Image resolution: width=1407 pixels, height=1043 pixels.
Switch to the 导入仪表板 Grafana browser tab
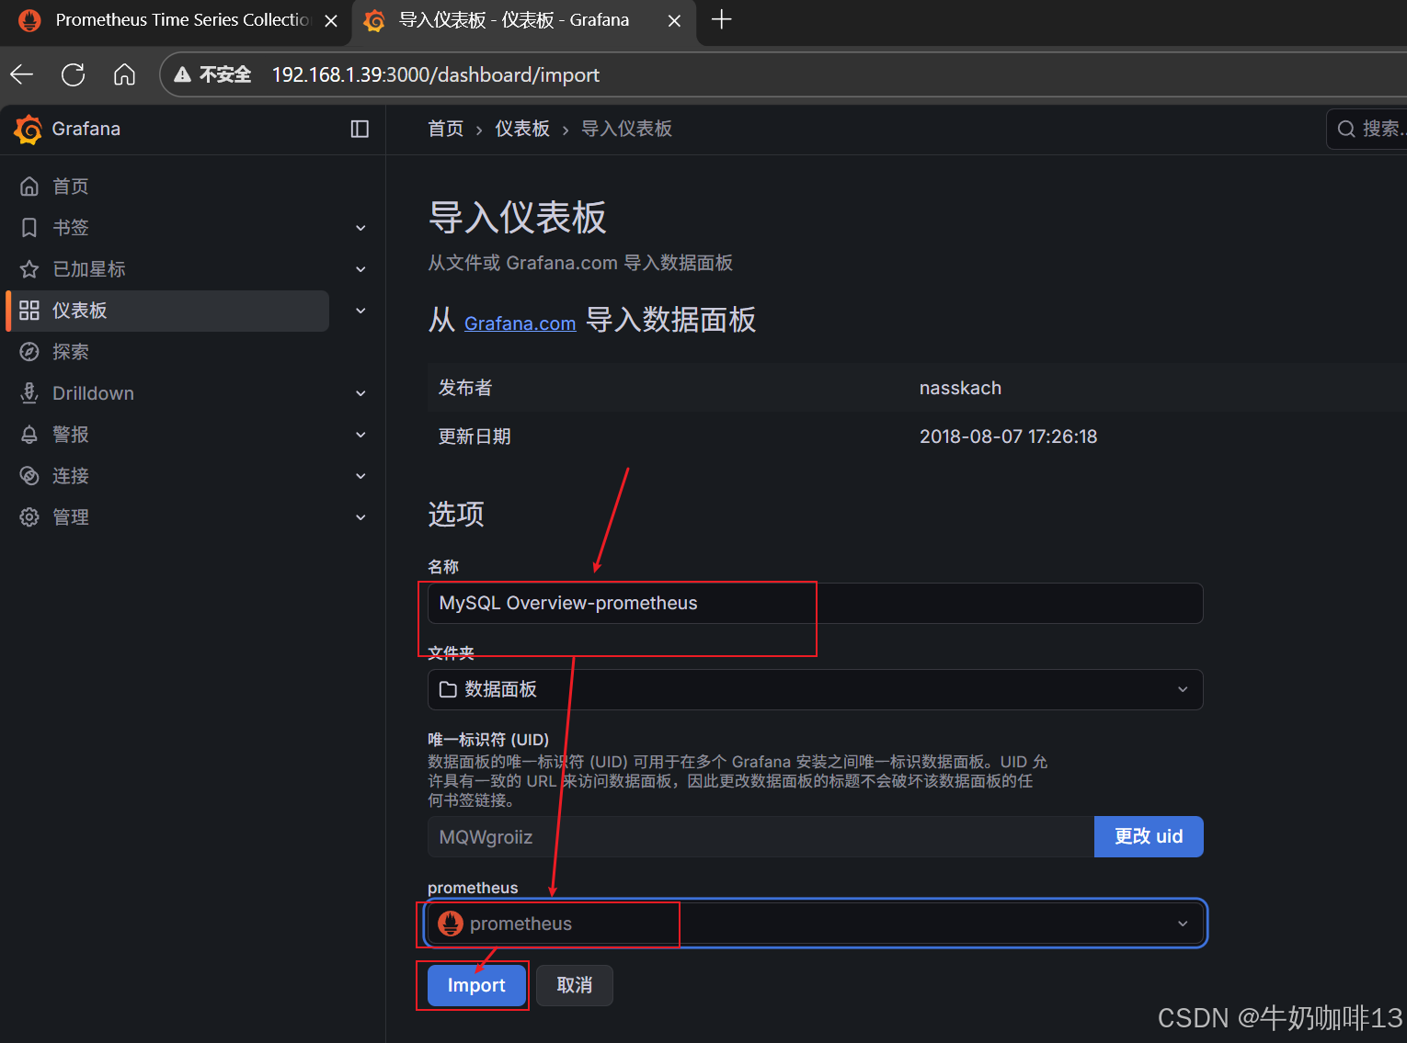522,20
